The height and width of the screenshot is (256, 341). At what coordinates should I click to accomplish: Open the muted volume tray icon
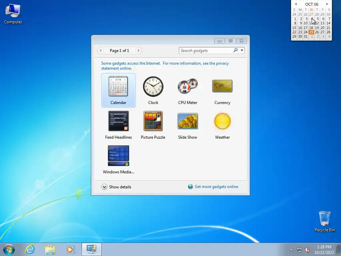click(x=307, y=250)
